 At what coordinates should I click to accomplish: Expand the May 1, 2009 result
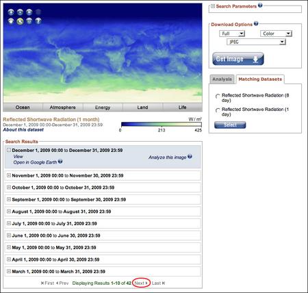click(x=9, y=247)
